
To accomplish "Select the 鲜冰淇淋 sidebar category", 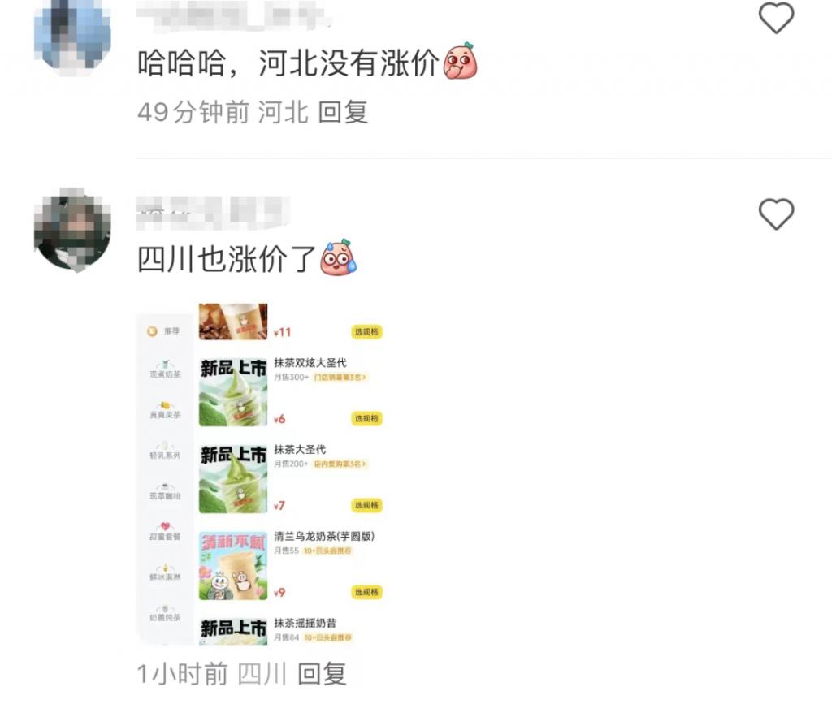I will [165, 572].
